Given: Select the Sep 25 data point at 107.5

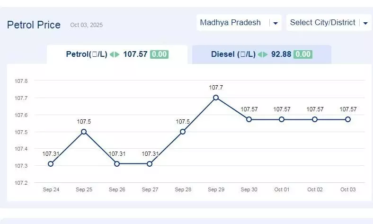Looking at the screenshot, I should point(84,132).
